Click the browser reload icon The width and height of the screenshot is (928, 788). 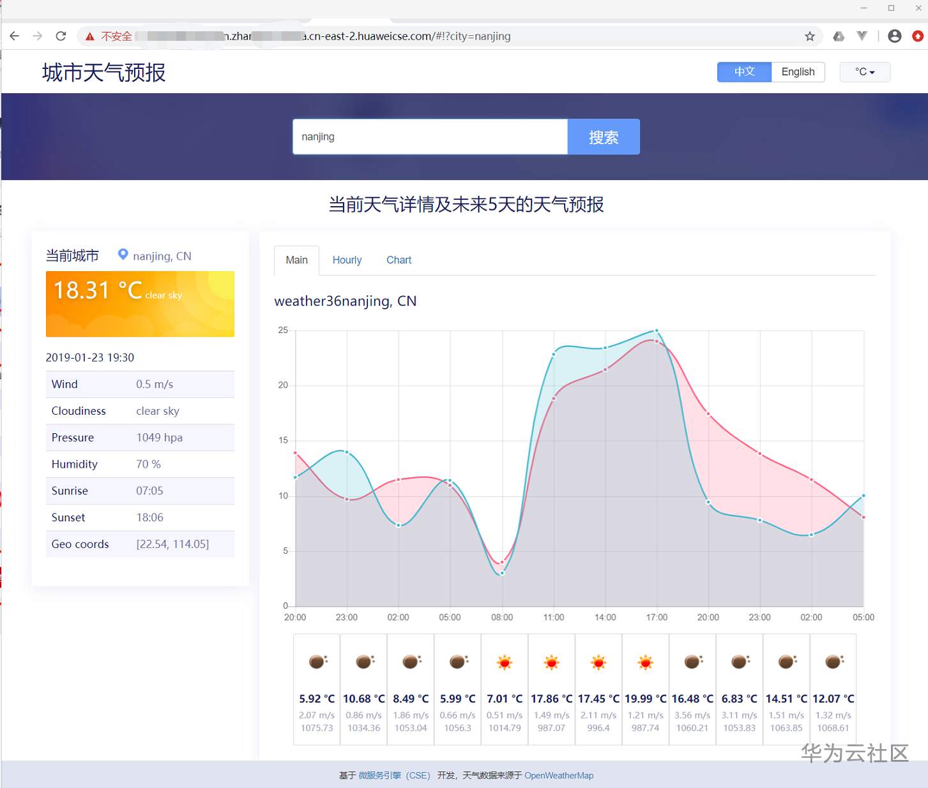pyautogui.click(x=61, y=36)
